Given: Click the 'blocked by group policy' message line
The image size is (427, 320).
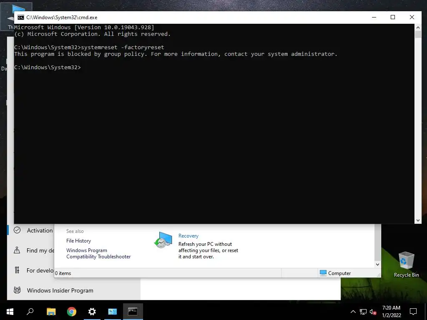Looking at the screenshot, I should coord(176,54).
